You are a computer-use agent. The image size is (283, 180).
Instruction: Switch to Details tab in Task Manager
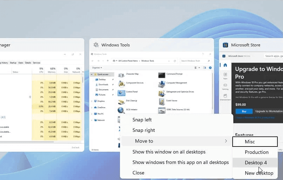28,63
